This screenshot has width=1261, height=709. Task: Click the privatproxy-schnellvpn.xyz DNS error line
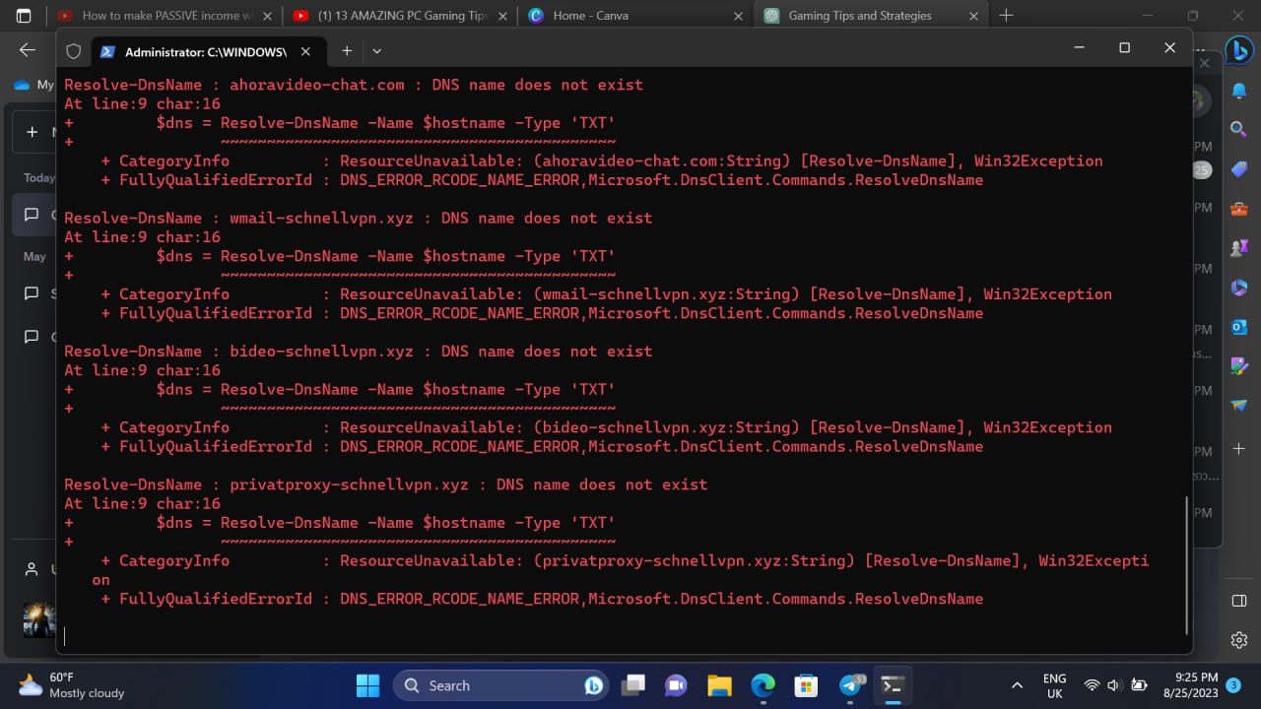pos(386,484)
